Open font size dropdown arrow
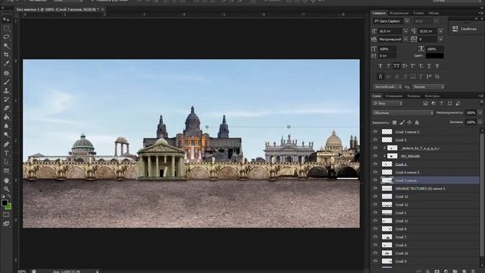The image size is (485, 273). click(x=405, y=31)
